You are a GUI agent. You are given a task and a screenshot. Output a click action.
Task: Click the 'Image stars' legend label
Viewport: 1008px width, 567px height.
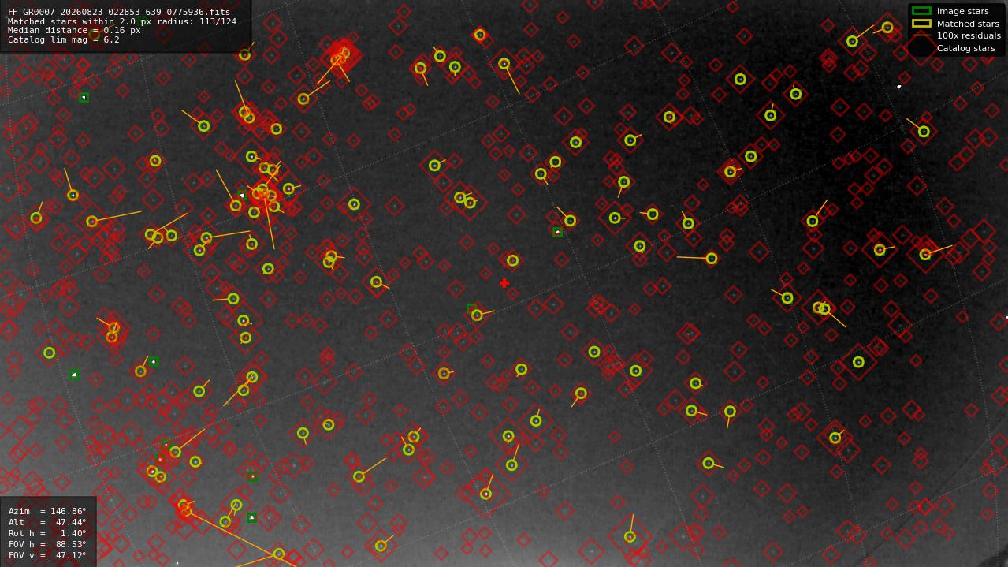tap(962, 11)
